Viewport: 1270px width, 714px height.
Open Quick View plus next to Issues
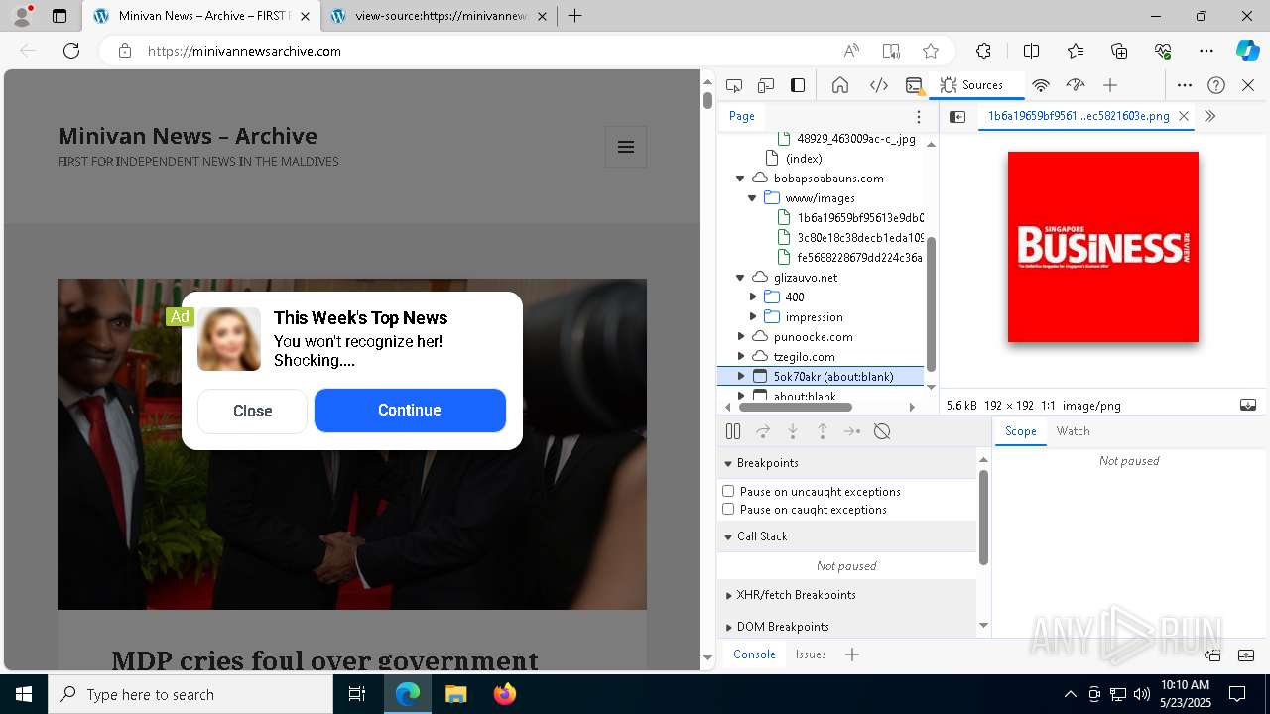[852, 654]
